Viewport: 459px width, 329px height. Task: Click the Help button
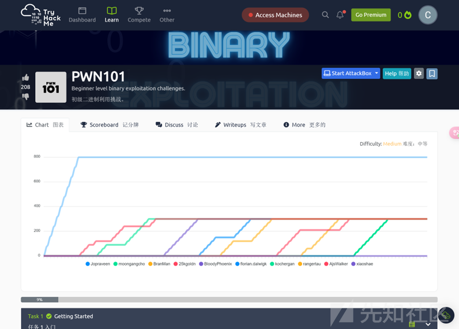point(397,73)
